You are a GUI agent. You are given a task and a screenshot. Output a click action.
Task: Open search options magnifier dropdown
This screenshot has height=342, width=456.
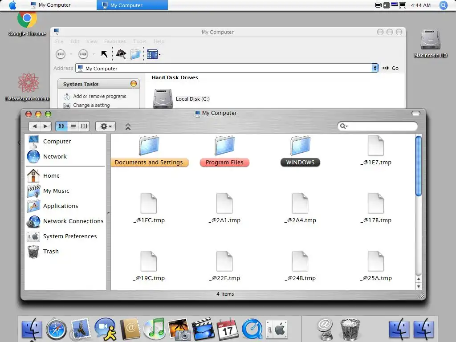344,126
